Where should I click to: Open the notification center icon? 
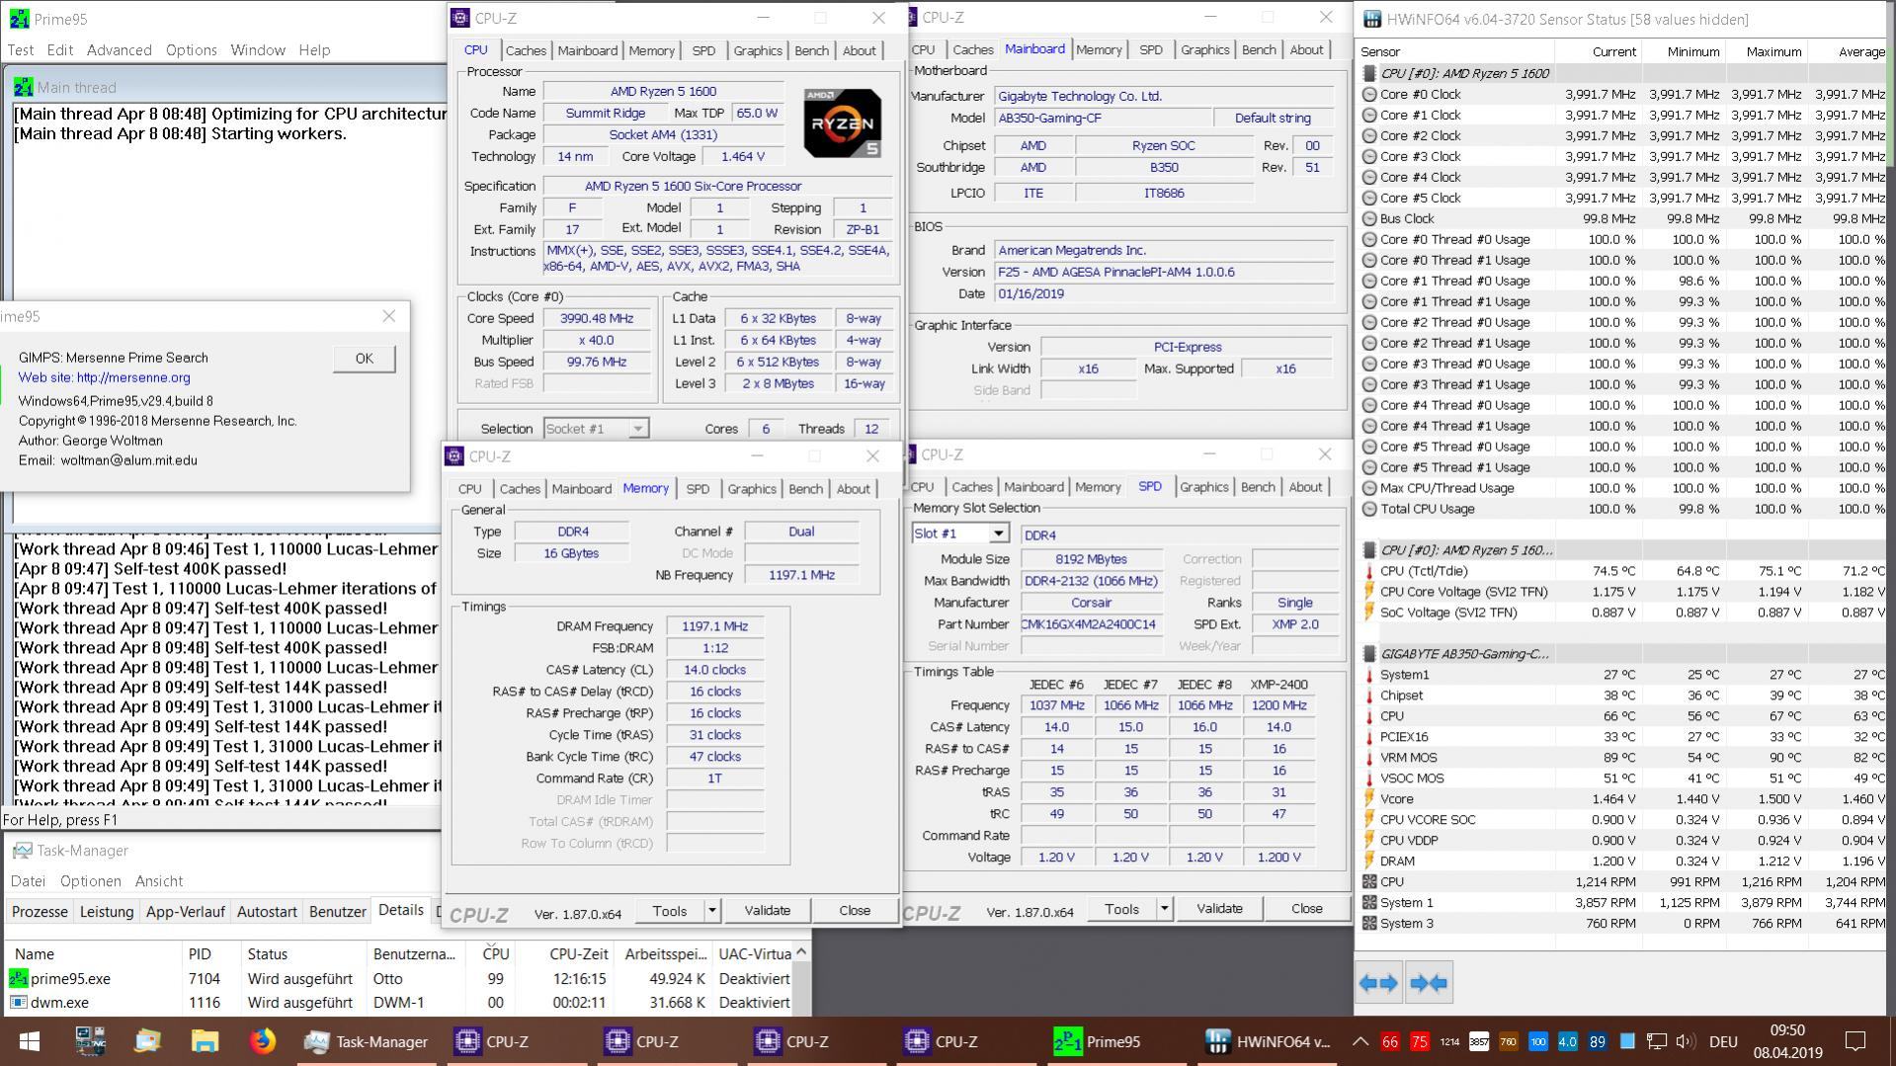[x=1855, y=1041]
